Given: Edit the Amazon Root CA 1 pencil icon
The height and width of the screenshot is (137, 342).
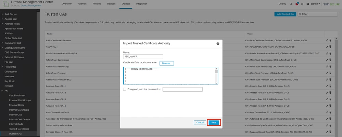Looking at the screenshot, I should coord(327,86).
